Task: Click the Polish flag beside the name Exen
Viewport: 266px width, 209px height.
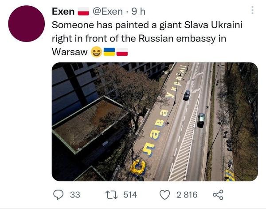Action: point(84,11)
